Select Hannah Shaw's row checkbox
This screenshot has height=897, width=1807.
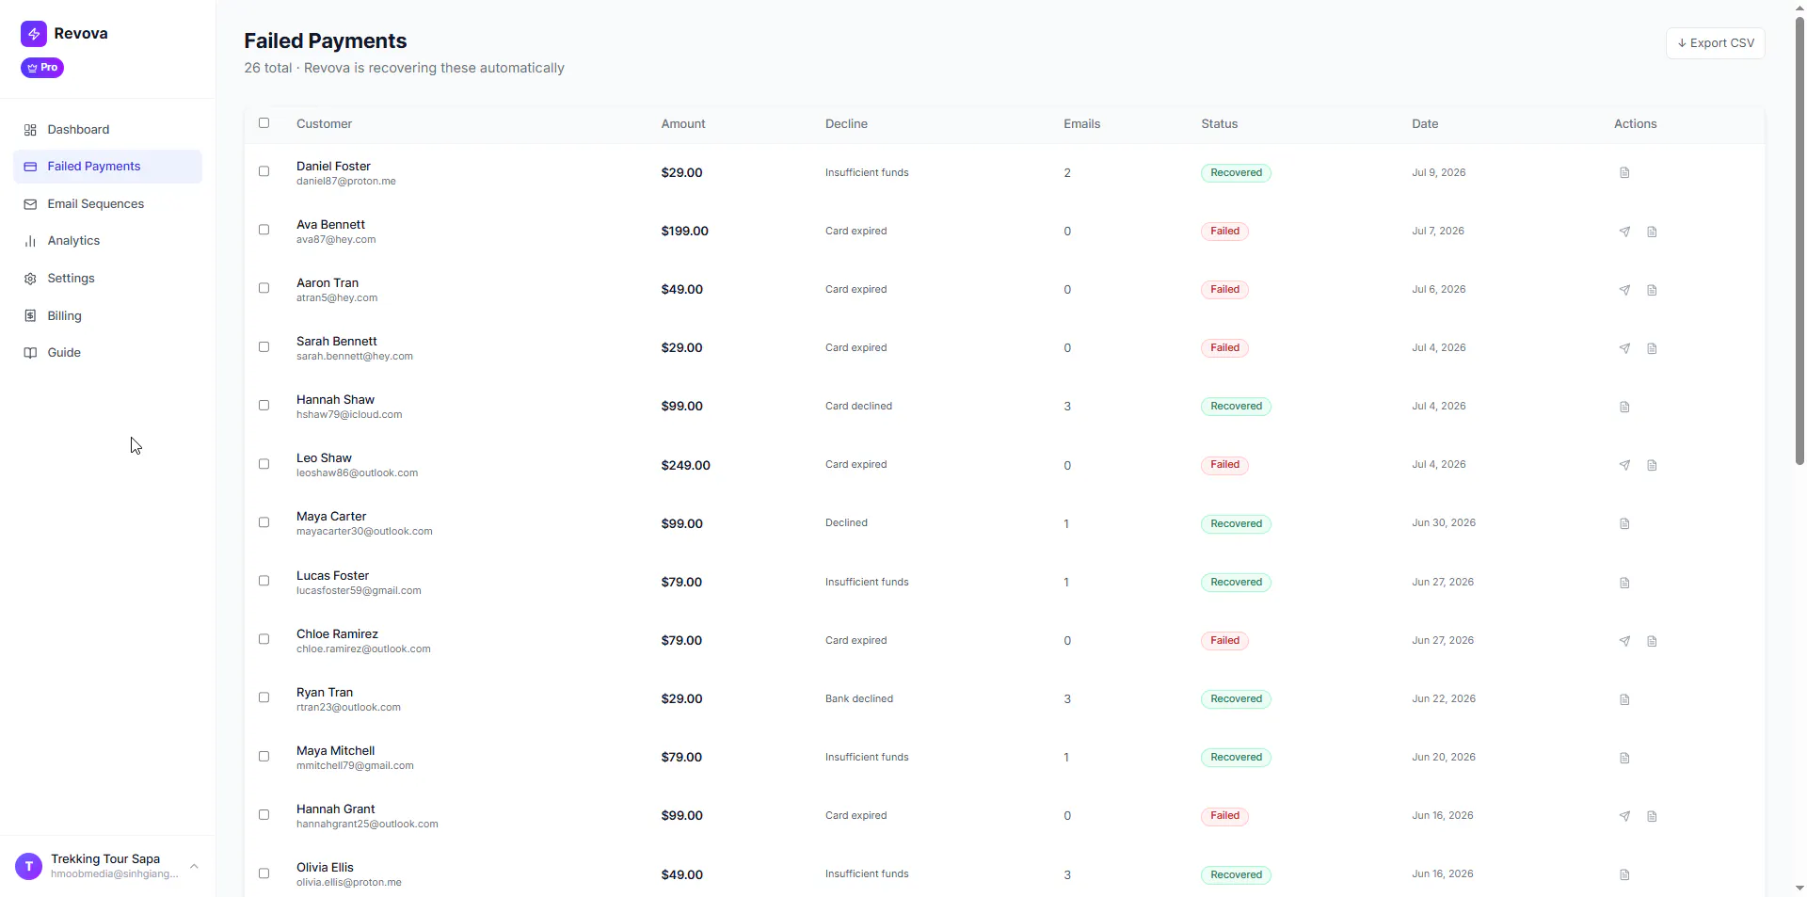[264, 406]
